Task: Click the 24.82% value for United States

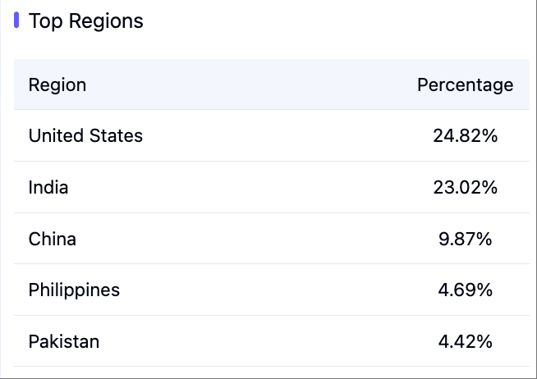Action: [x=465, y=136]
